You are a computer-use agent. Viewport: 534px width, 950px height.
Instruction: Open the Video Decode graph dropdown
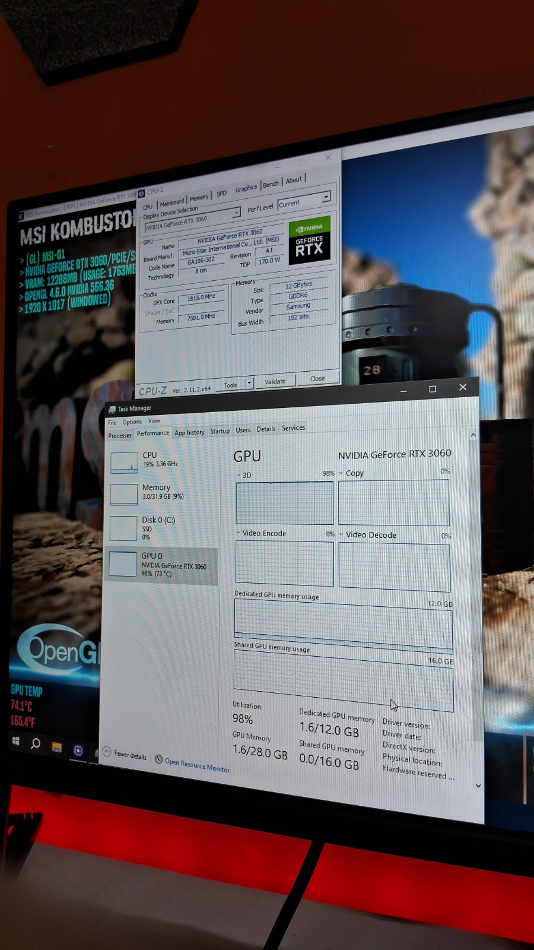341,534
